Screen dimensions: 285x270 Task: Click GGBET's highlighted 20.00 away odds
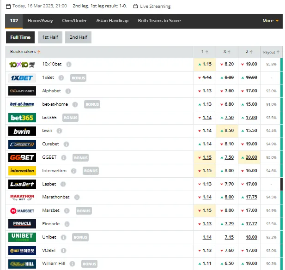(251, 157)
